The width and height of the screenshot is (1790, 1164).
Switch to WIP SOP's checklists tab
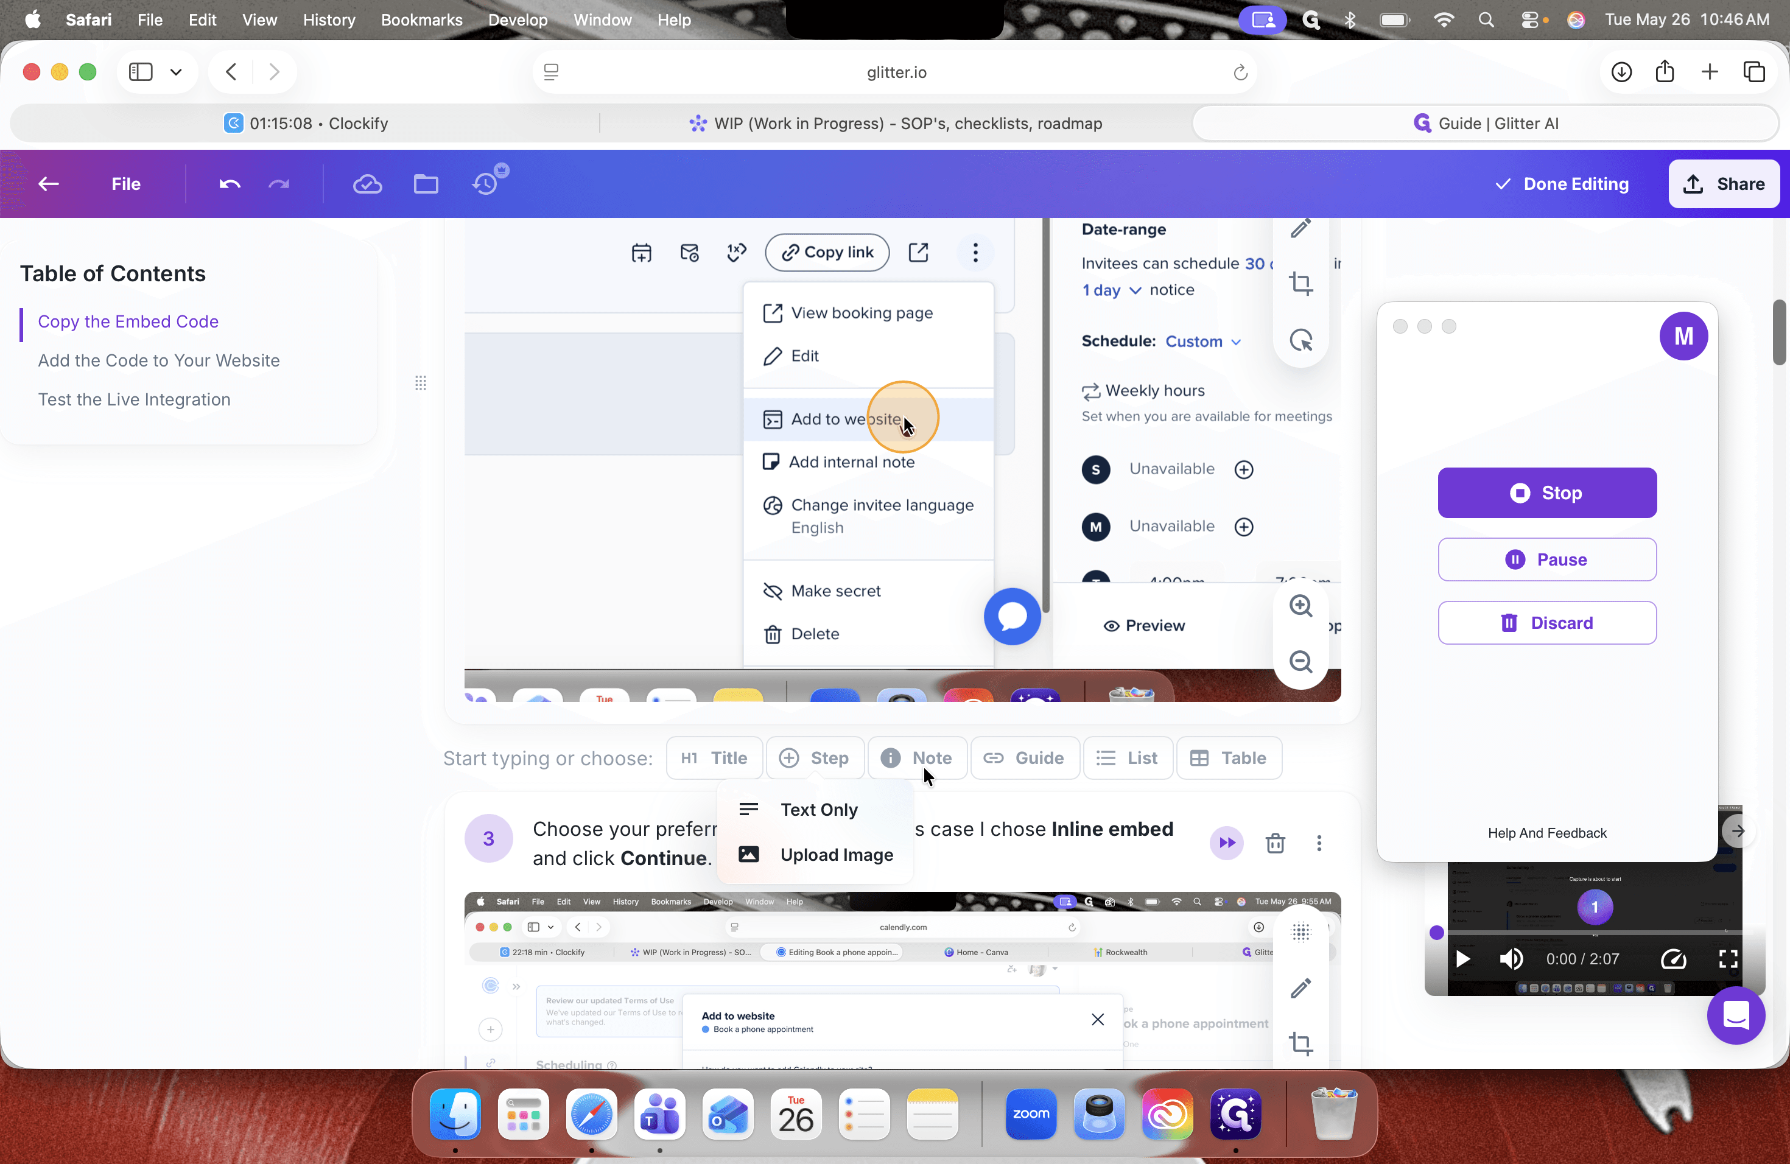pos(896,124)
